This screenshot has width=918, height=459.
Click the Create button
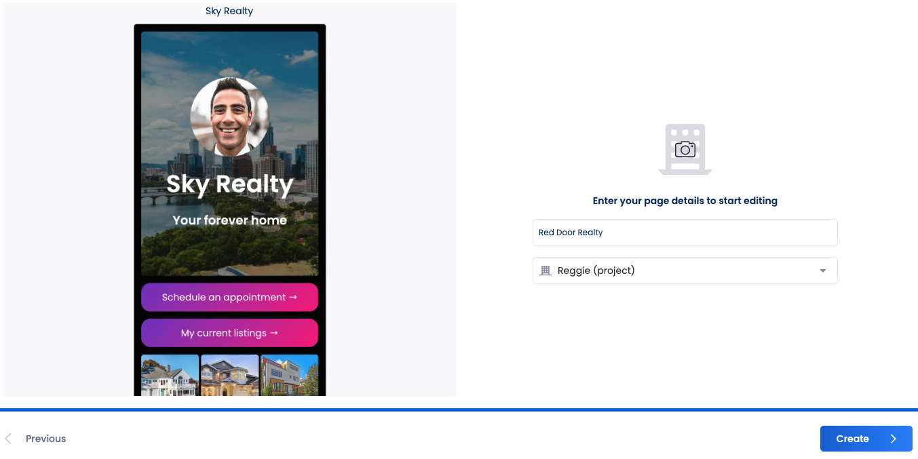(866, 439)
